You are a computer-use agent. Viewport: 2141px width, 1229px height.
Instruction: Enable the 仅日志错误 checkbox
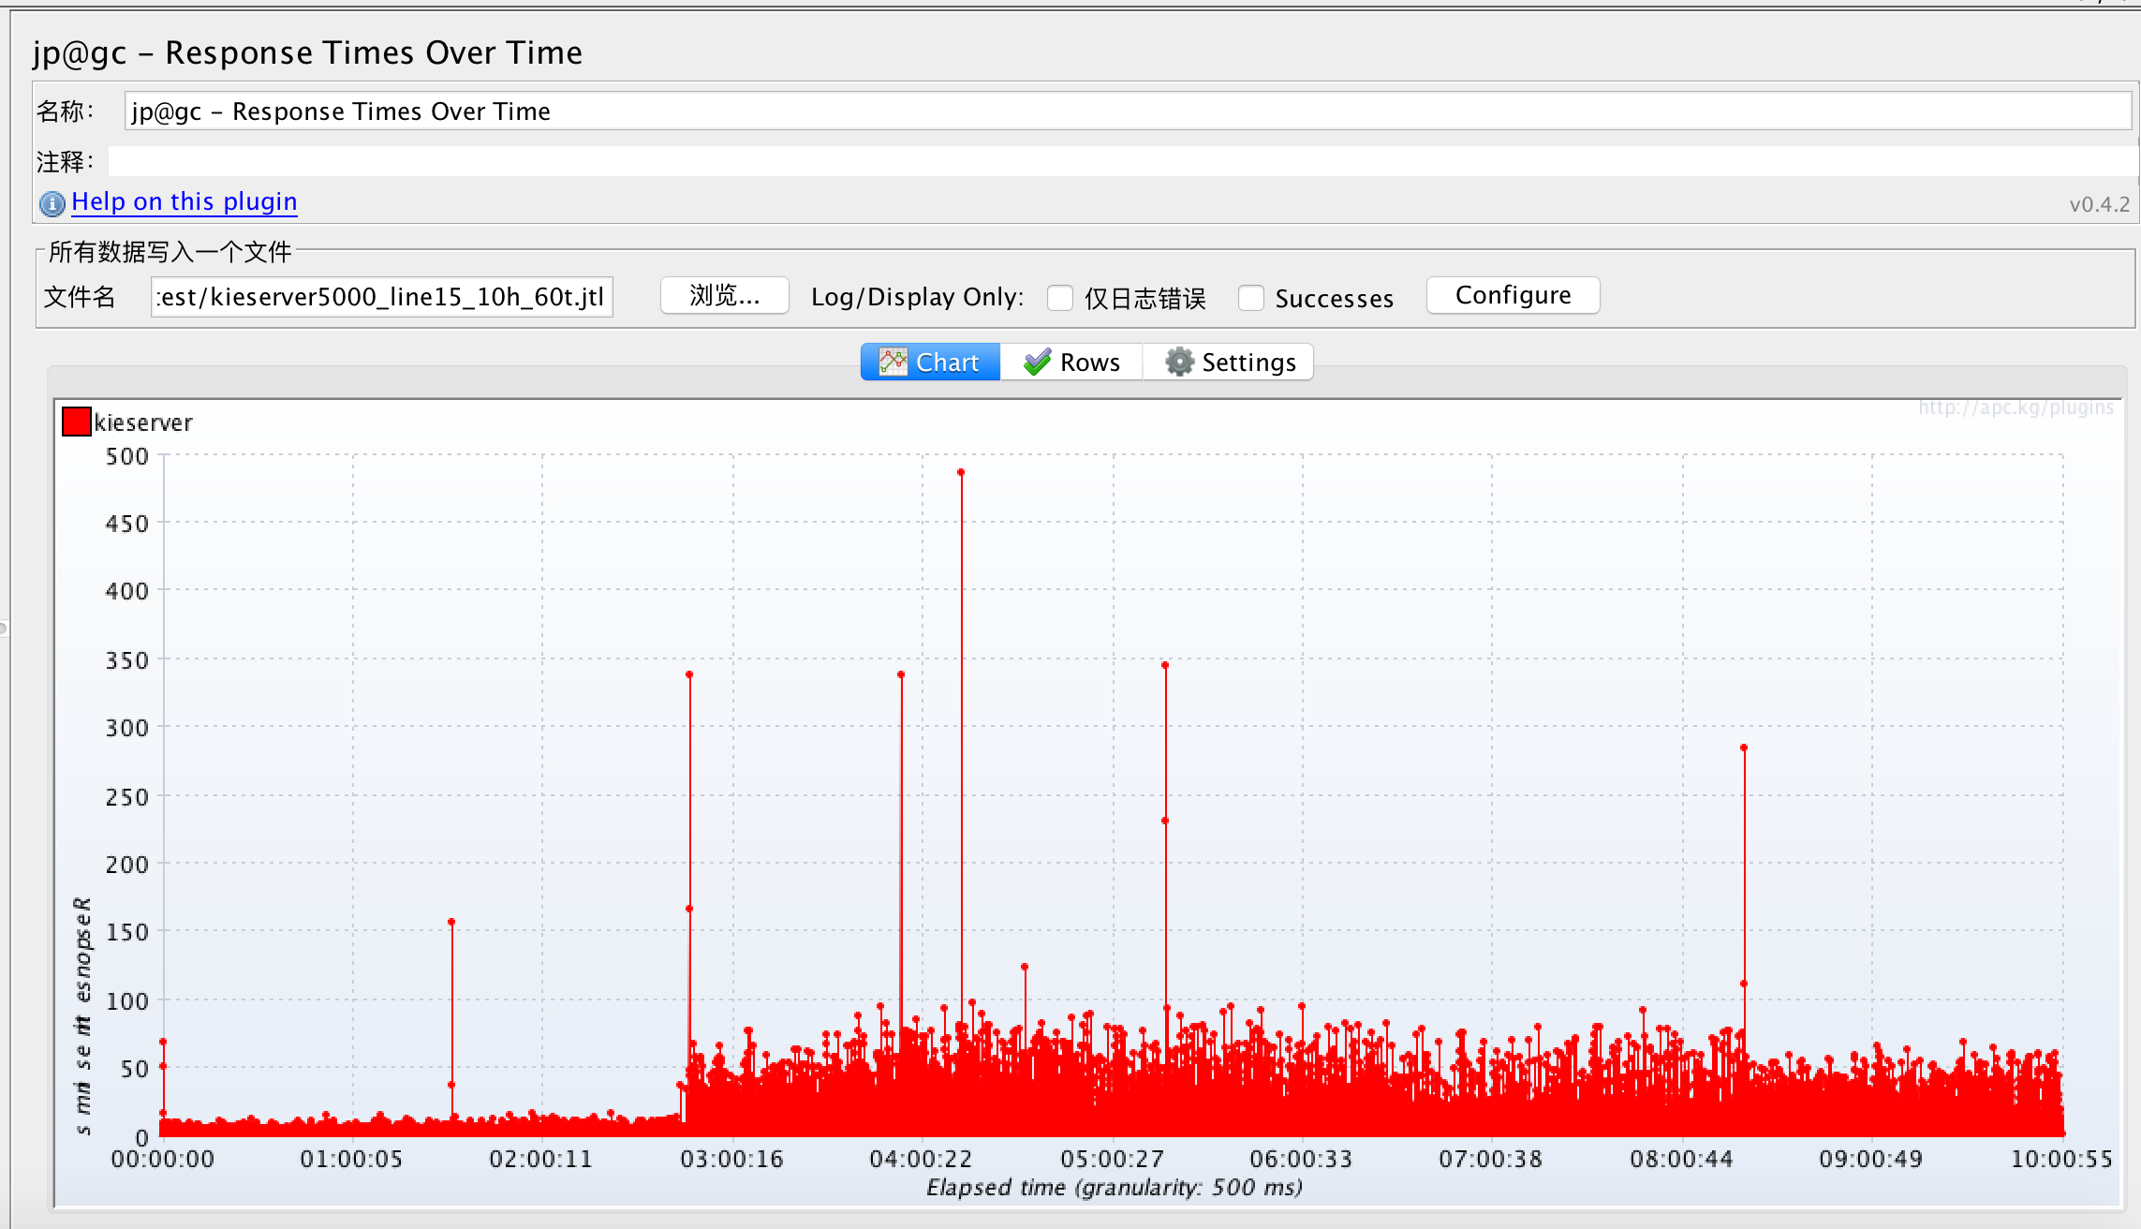(x=1060, y=298)
